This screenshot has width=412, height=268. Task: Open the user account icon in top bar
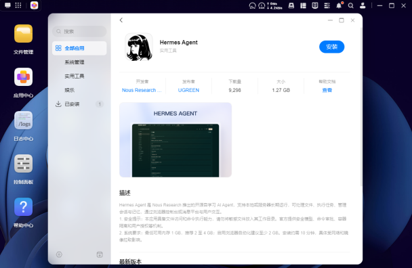tap(363, 5)
